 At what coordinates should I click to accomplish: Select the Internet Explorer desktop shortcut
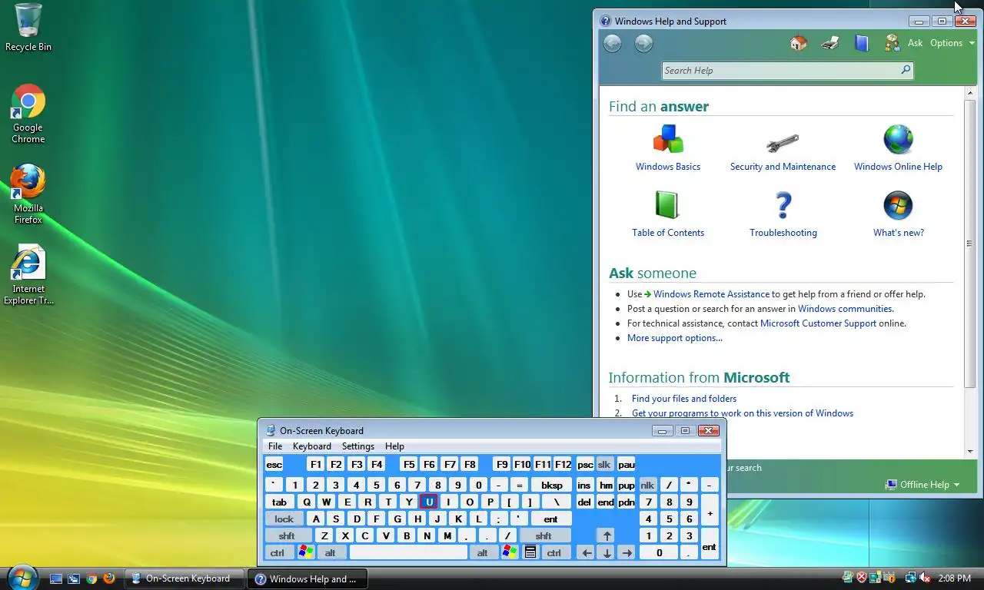(28, 275)
